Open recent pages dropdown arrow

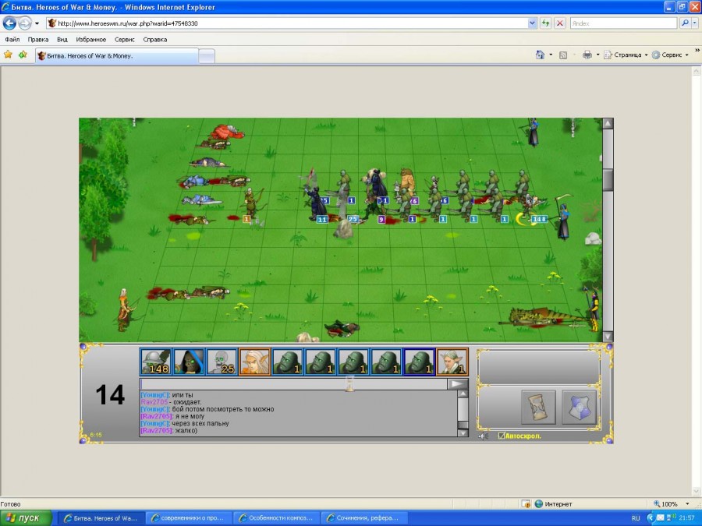pos(37,23)
